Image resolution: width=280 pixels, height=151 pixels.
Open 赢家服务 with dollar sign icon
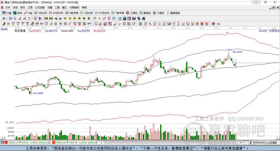point(173,13)
